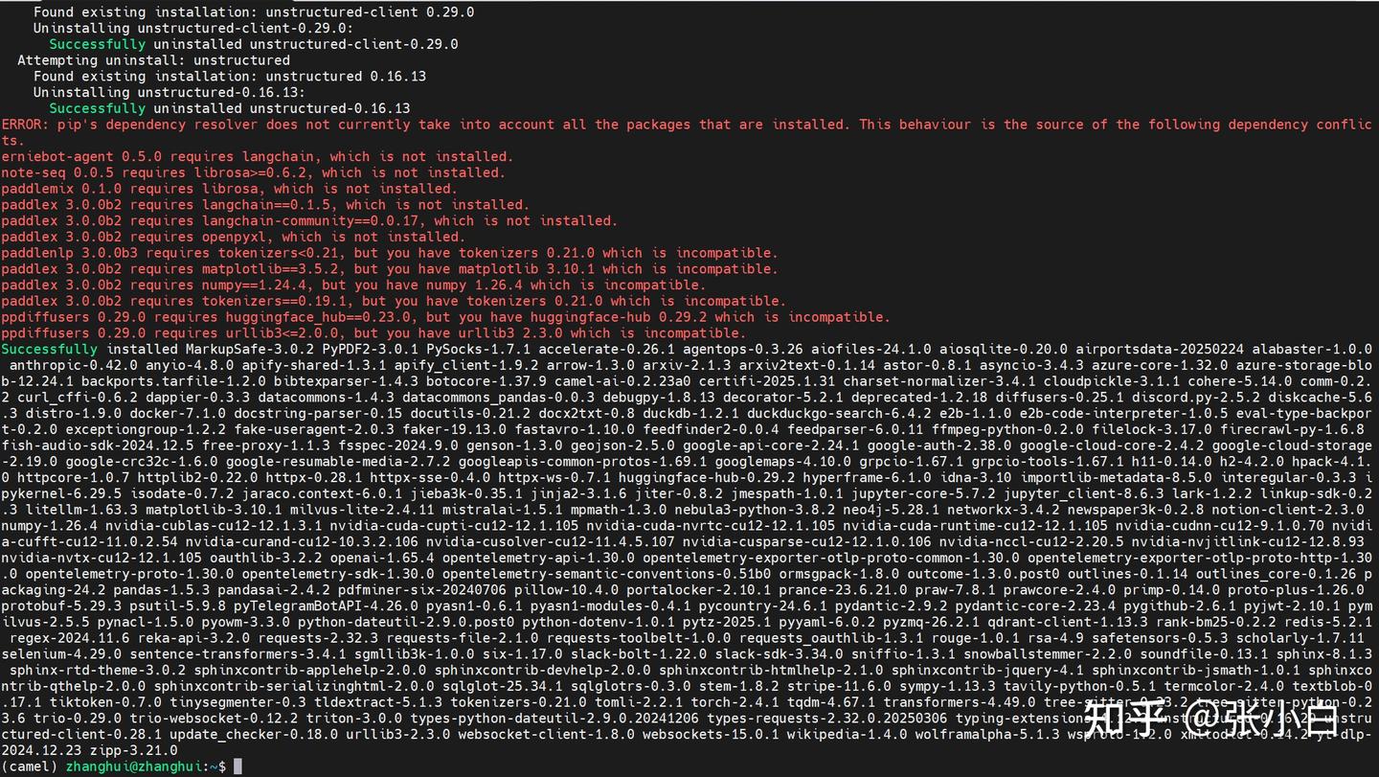The image size is (1379, 777).
Task: Click the paddlex requires numpy==1.24.4 line
Action: pos(352,285)
